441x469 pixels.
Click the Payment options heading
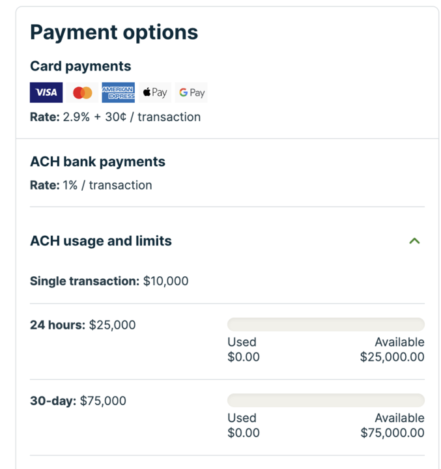[x=114, y=33]
